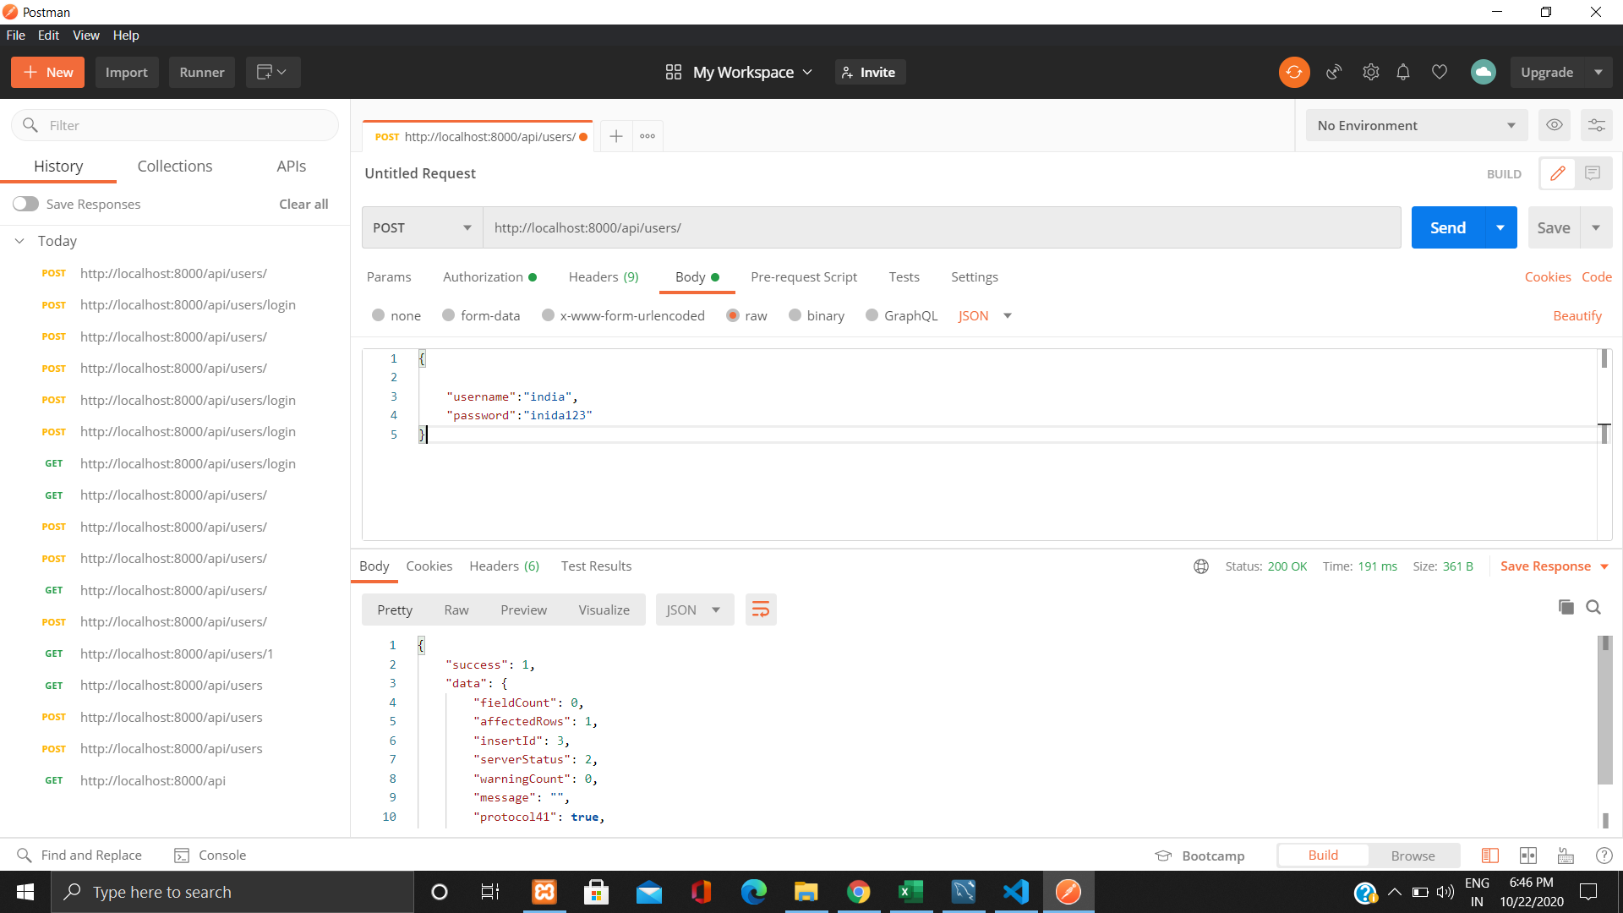Search within the response body
The image size is (1623, 913).
[x=1593, y=607]
